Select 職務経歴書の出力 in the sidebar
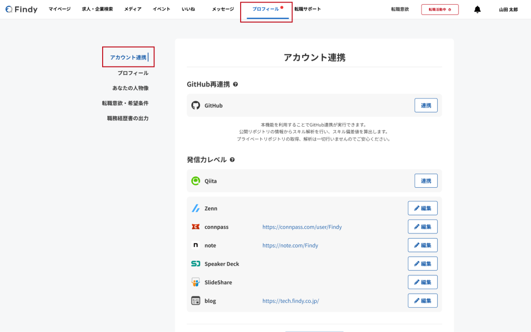The height and width of the screenshot is (332, 531). coord(128,118)
